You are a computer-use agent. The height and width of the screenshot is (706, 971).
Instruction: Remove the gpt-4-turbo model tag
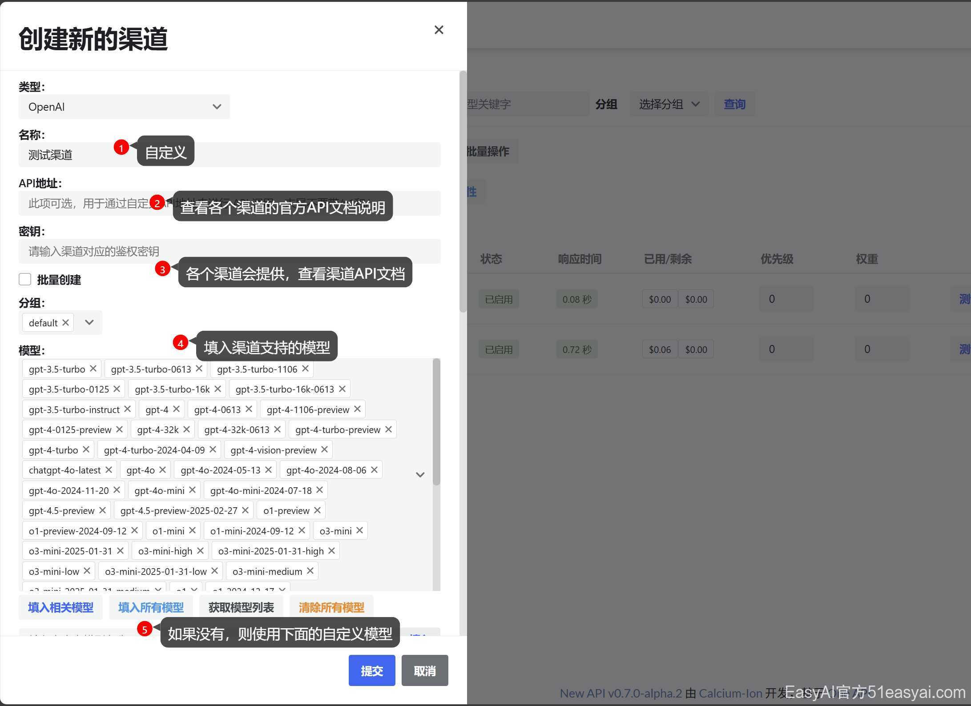click(x=86, y=449)
